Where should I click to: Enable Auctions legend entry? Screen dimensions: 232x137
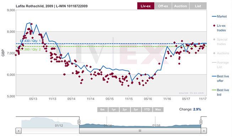(221, 53)
